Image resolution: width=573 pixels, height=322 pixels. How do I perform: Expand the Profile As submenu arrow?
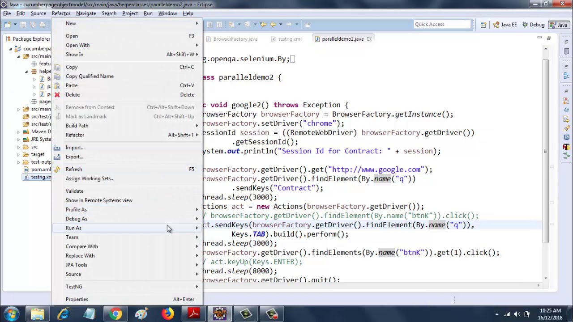pyautogui.click(x=197, y=210)
